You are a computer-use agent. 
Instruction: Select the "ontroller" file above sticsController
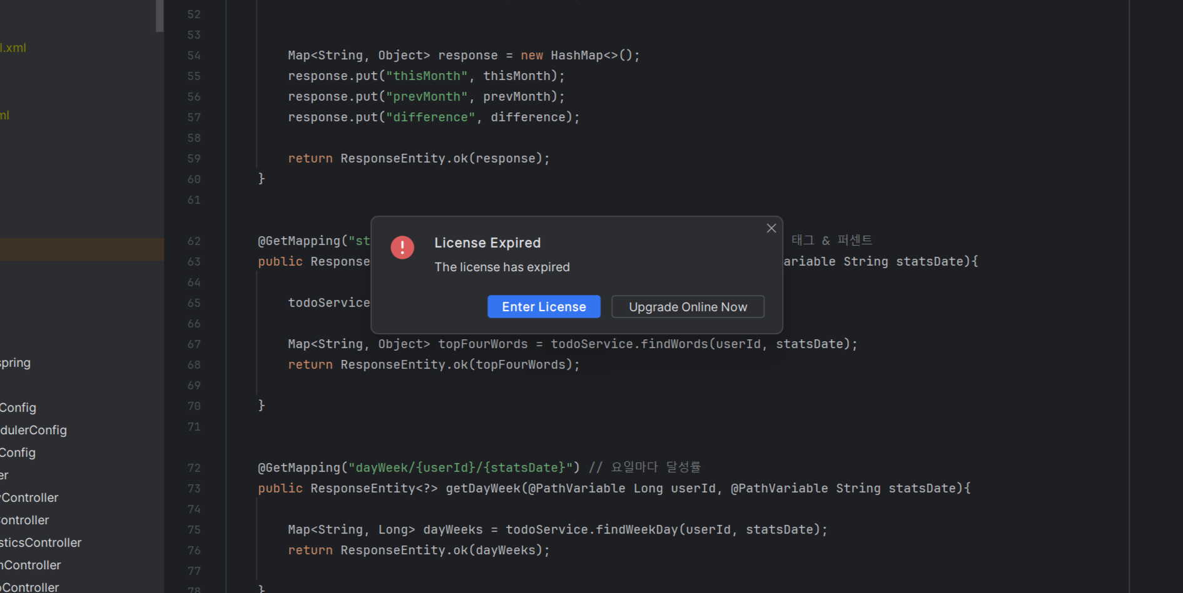coord(24,520)
